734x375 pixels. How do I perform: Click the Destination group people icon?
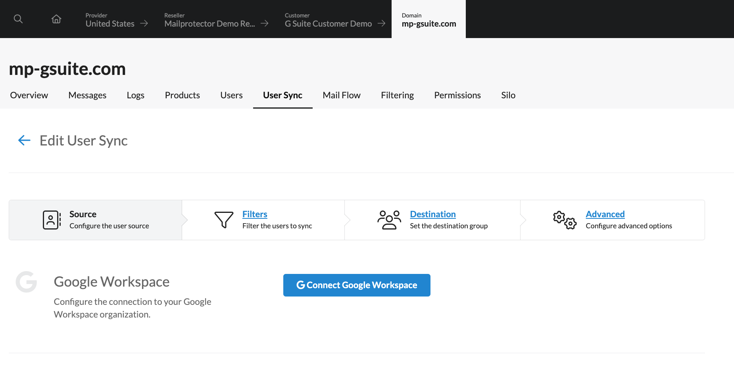coord(389,220)
